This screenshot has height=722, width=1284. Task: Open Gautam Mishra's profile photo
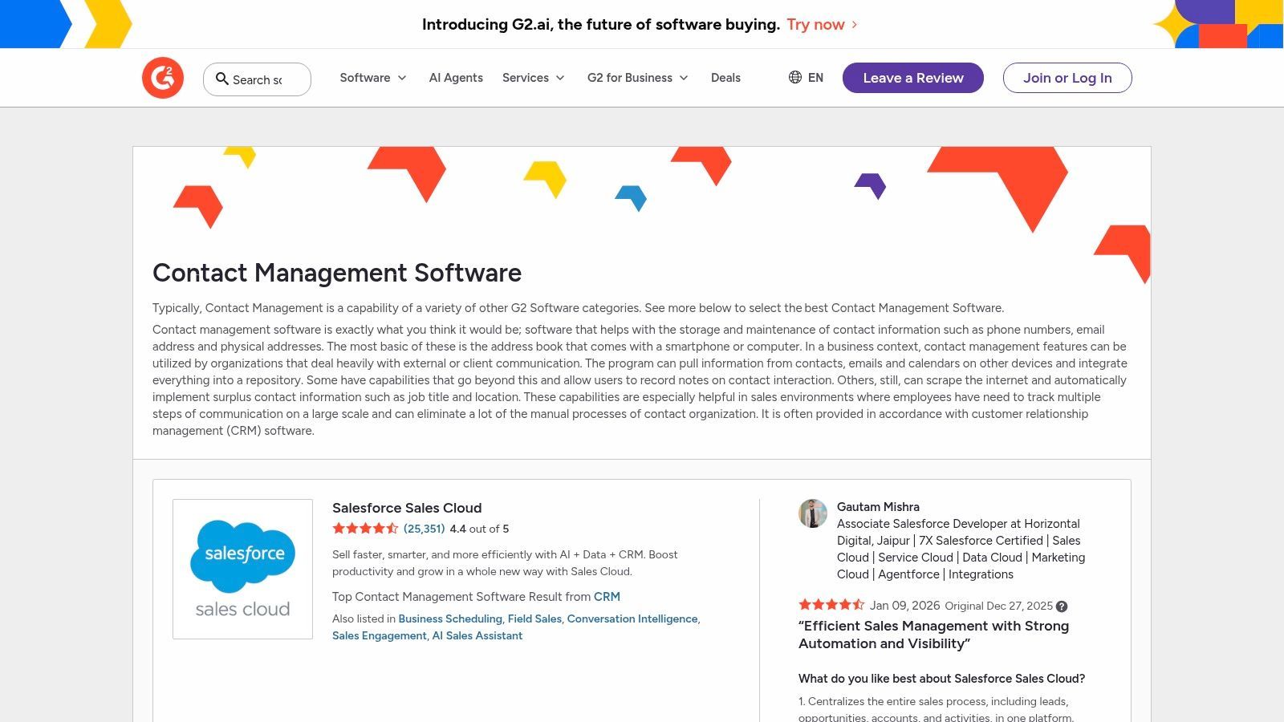coord(813,513)
